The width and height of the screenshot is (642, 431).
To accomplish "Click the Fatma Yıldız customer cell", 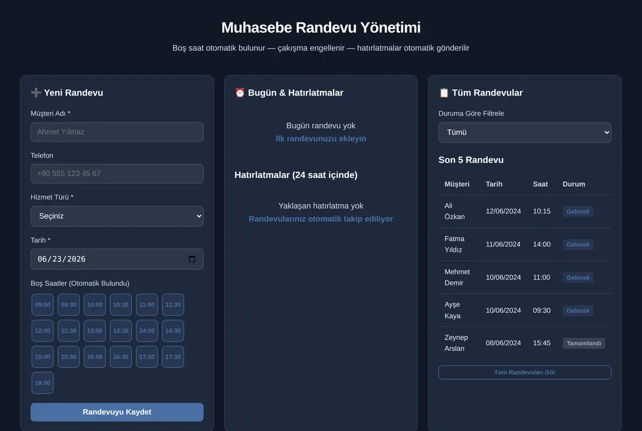I will pyautogui.click(x=459, y=244).
